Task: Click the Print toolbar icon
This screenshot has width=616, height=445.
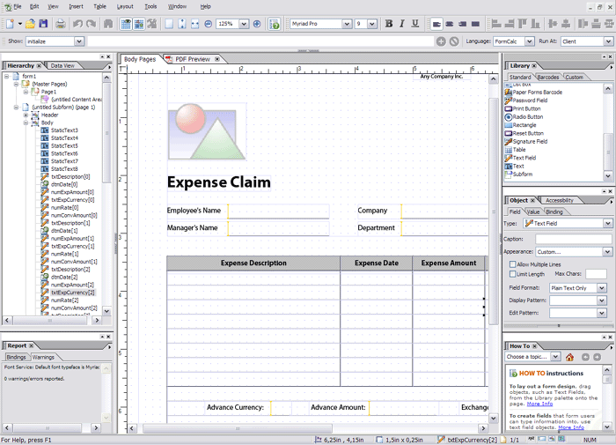Action: coord(60,24)
